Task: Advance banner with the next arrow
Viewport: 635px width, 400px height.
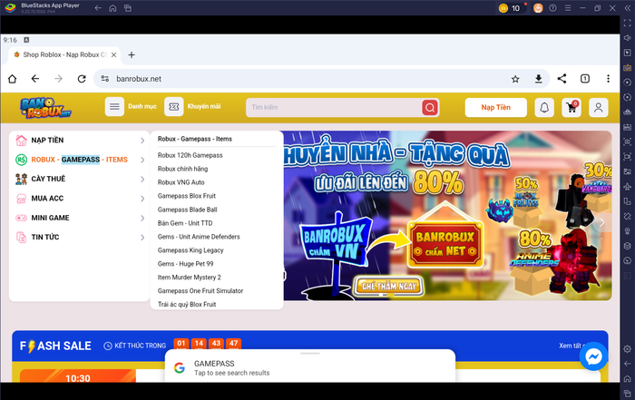Action: 601,222
